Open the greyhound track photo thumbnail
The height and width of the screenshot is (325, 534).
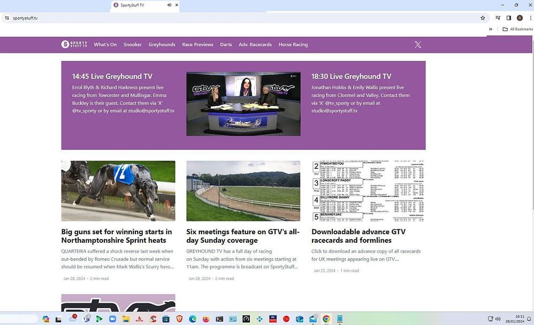pyautogui.click(x=243, y=191)
